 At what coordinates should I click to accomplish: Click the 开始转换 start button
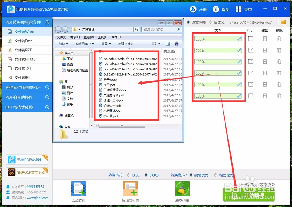248,195
